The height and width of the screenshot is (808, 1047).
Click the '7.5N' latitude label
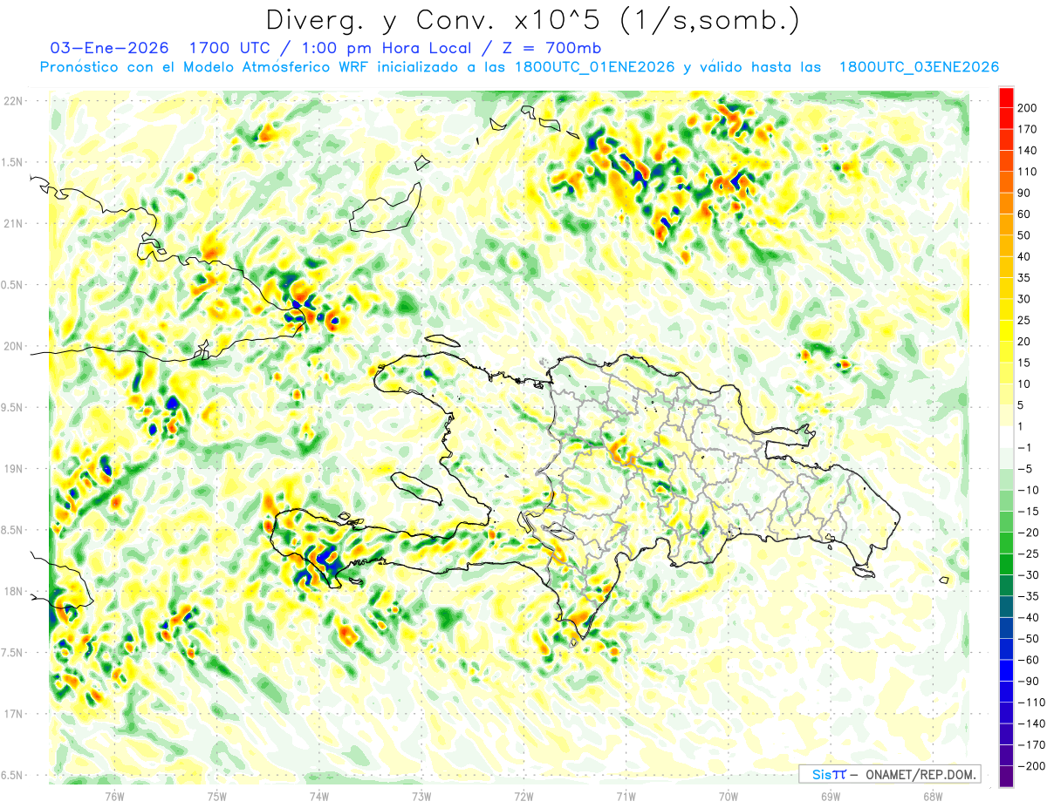13,653
